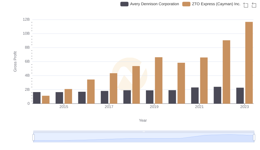The width and height of the screenshot is (260, 150).
Task: Click the ZTO Express bar for 2018
Action: click(136, 85)
